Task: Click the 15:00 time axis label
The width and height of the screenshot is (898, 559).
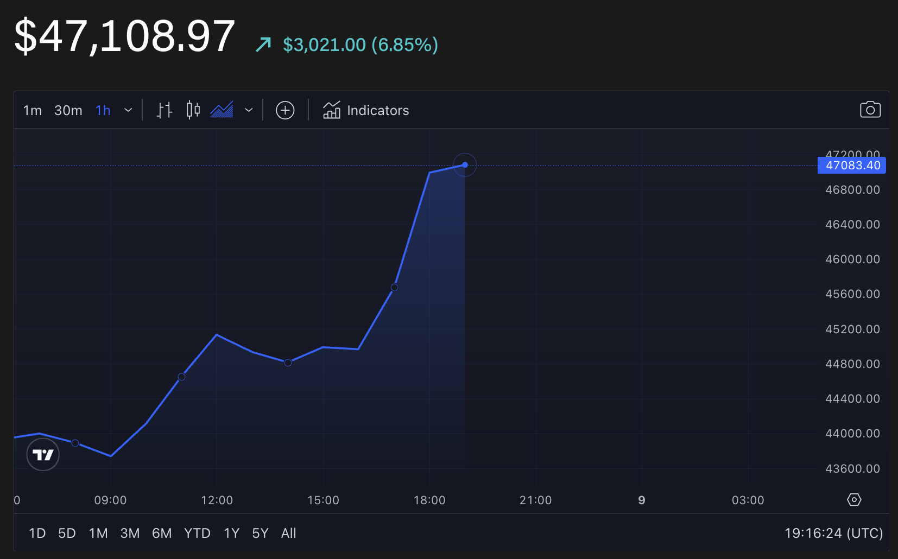Action: point(323,500)
